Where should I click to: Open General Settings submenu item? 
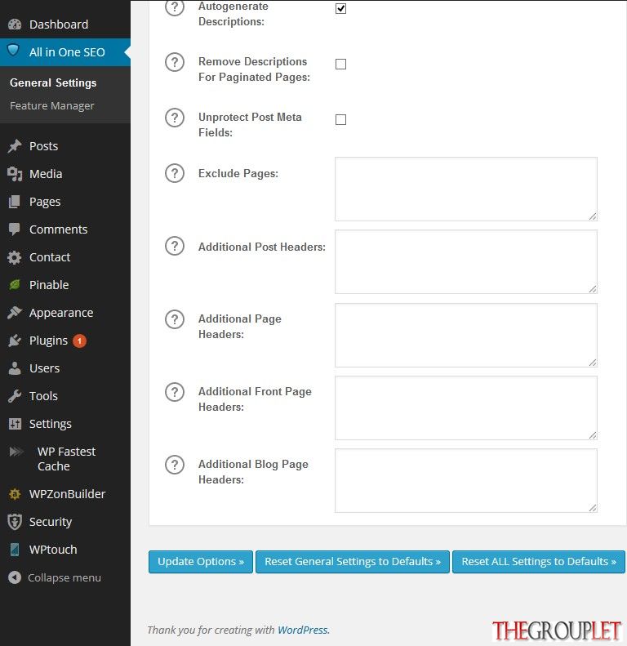click(x=53, y=82)
